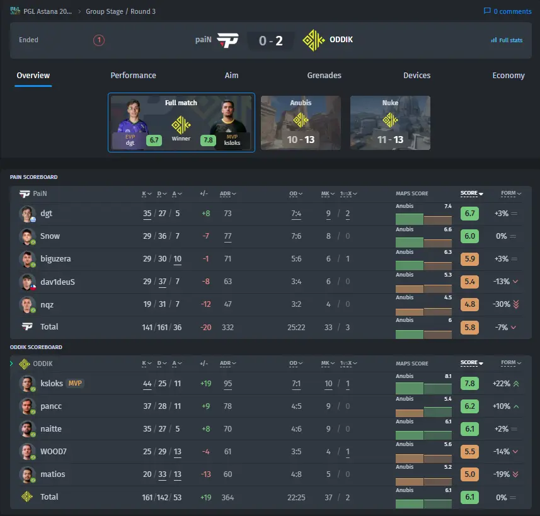Click biguzera's player avatar

(x=27, y=259)
